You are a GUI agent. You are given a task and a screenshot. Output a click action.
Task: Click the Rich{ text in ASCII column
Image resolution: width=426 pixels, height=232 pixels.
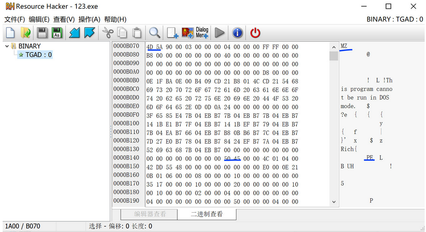click(349, 149)
